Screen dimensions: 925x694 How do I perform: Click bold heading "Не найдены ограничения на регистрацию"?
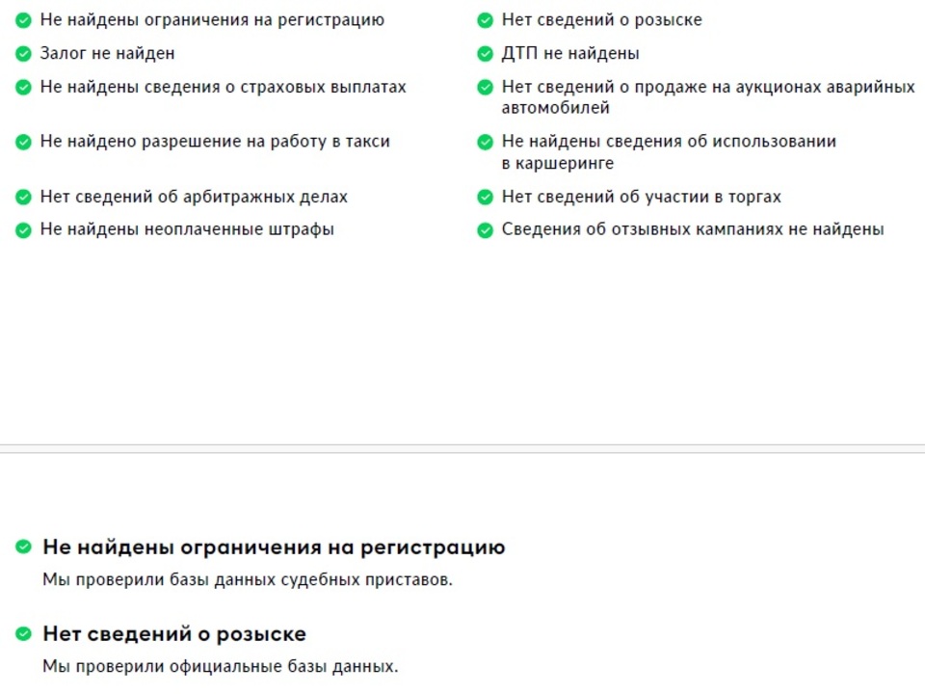(274, 547)
